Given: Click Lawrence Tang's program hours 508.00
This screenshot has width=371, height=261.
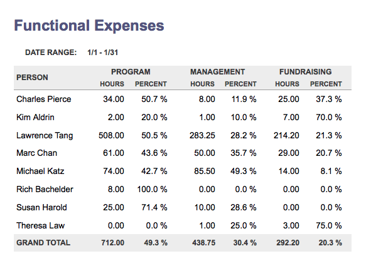Looking at the screenshot, I should pyautogui.click(x=111, y=135).
